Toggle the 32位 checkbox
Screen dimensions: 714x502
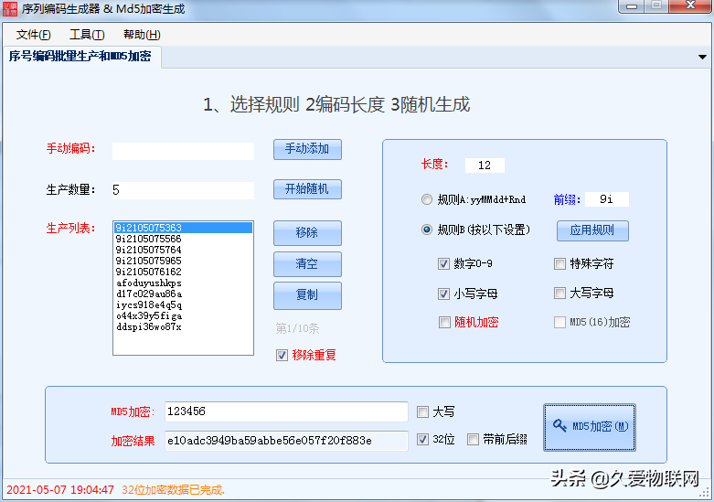point(422,439)
